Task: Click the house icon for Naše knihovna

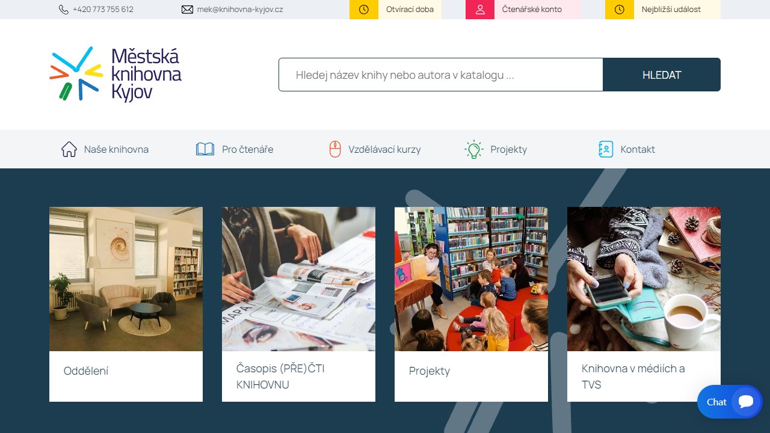Action: coord(69,149)
